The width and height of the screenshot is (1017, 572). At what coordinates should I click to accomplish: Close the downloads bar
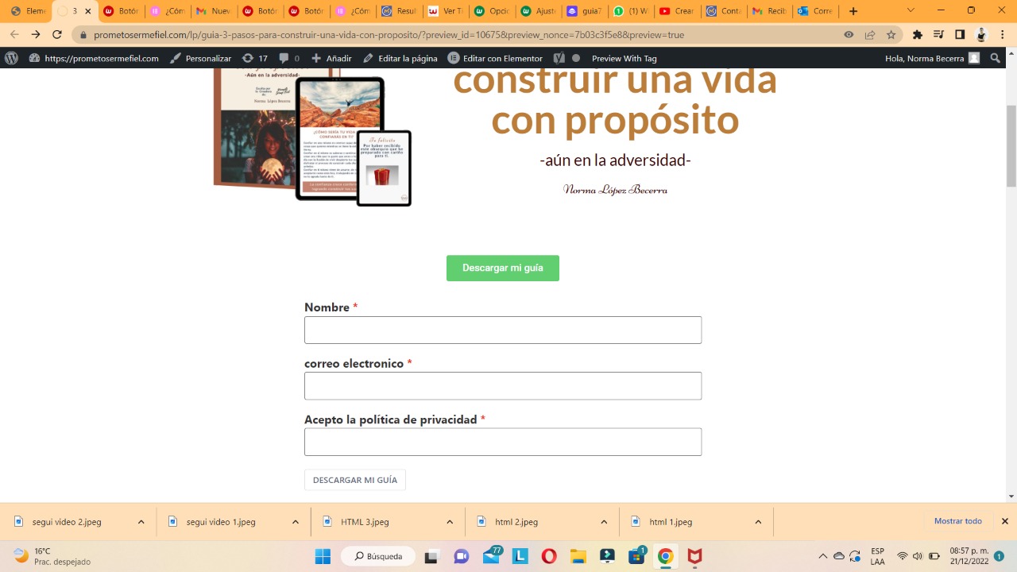pos(1004,521)
